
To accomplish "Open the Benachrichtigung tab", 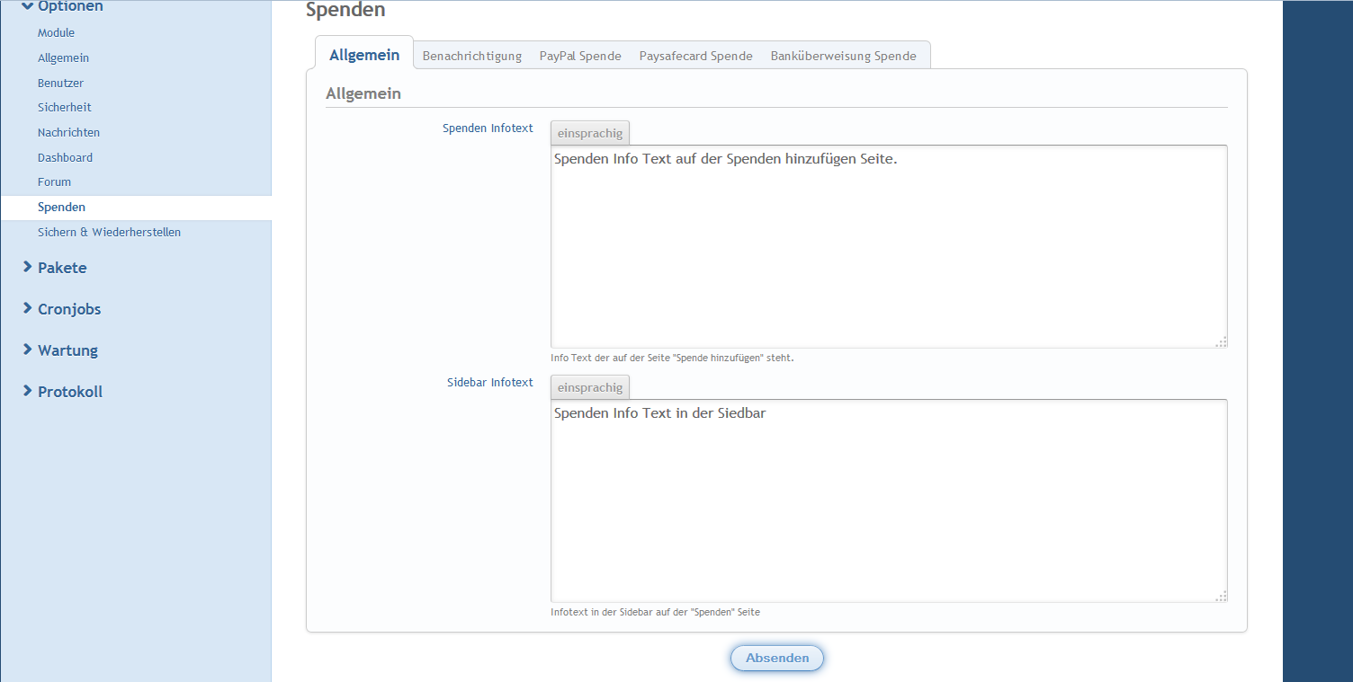I will click(x=471, y=56).
